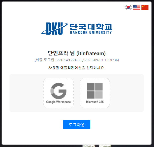The image size is (154, 147).
Task: Click the last login line with IP 220.149.224.66
Action: click(x=77, y=60)
